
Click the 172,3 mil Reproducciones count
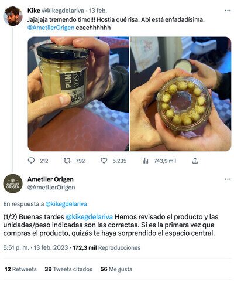(106, 247)
